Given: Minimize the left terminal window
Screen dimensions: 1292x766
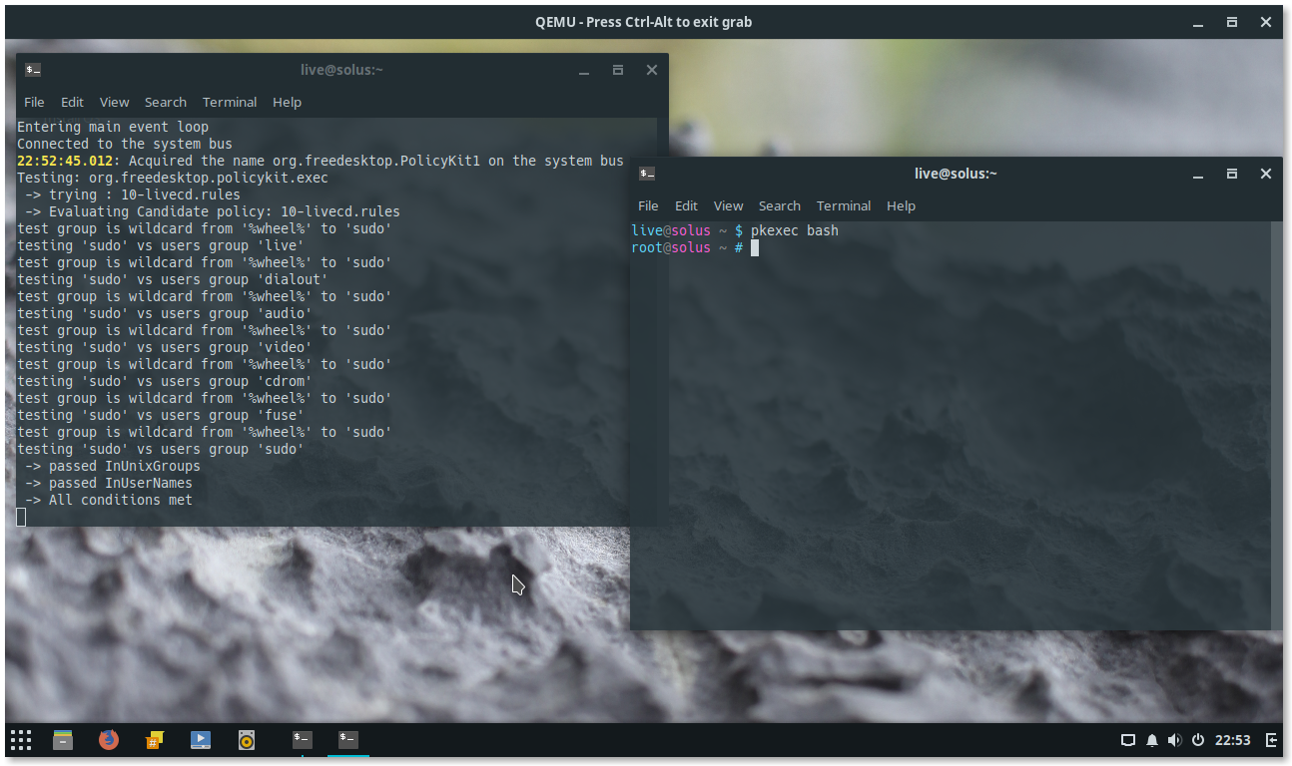Looking at the screenshot, I should point(584,70).
